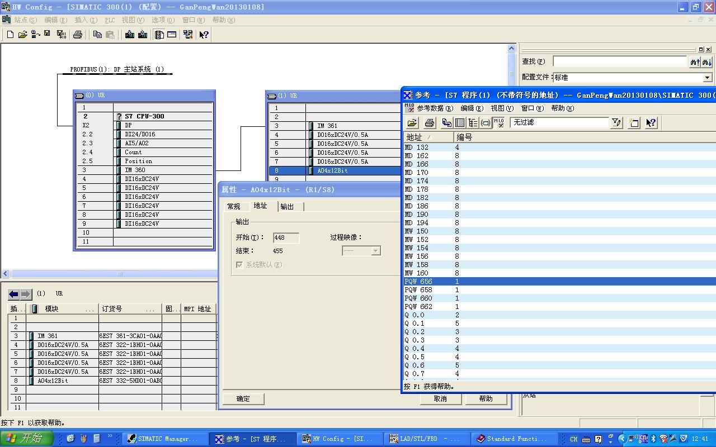Toggle the 系统默认 checkbox
Image resolution: width=716 pixels, height=447 pixels.
click(x=239, y=265)
